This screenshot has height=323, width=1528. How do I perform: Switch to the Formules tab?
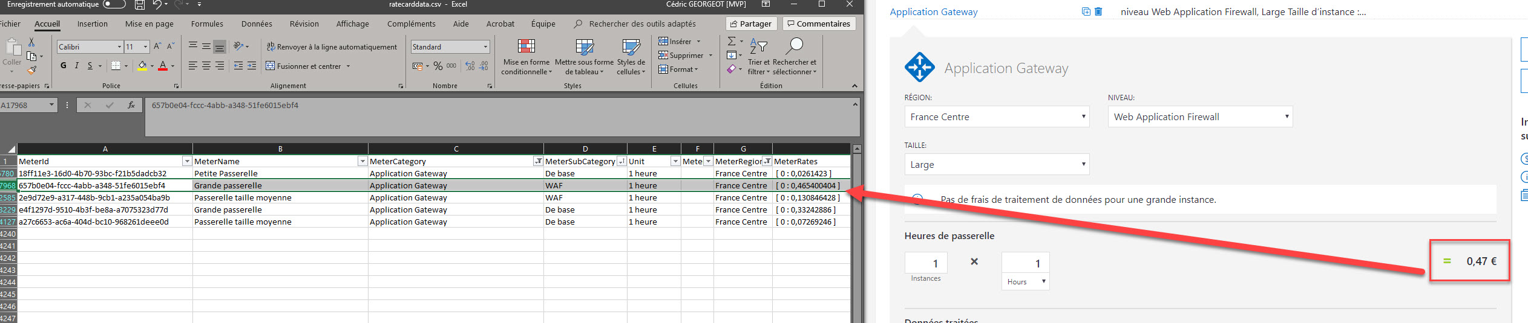207,24
